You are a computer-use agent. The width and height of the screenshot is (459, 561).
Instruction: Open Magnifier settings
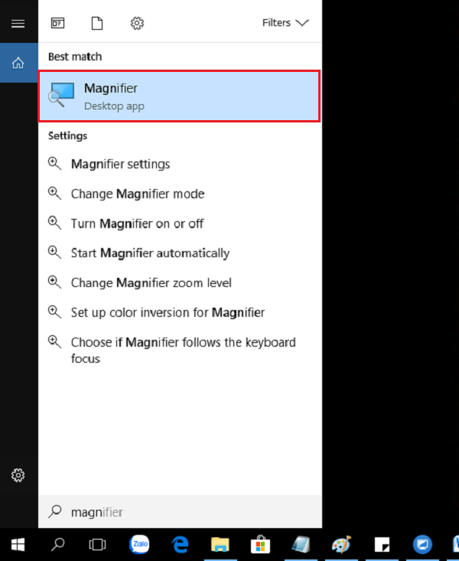120,164
